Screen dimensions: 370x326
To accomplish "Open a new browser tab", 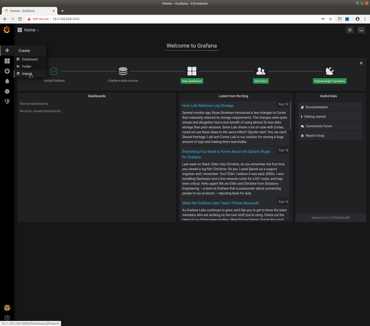I will click(62, 11).
